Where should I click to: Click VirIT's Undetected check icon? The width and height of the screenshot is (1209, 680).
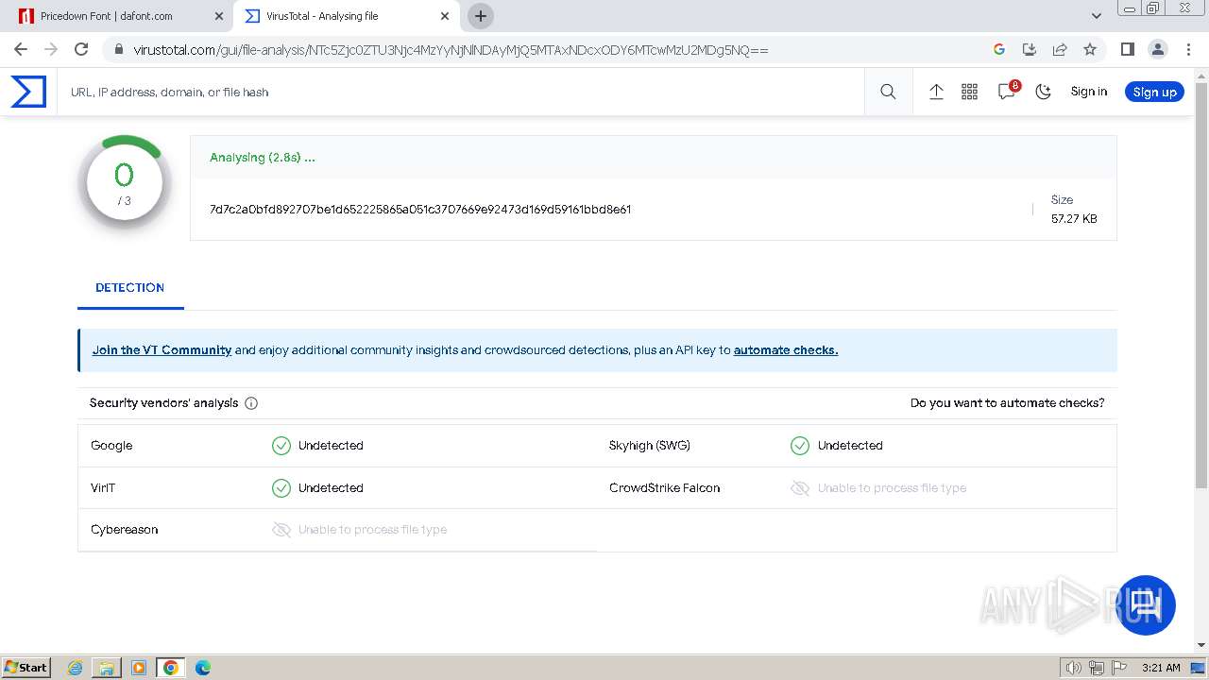point(281,488)
